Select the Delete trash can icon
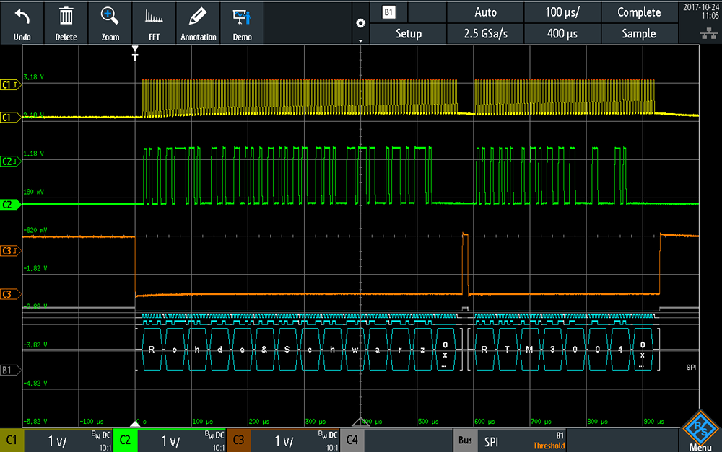 [x=66, y=17]
